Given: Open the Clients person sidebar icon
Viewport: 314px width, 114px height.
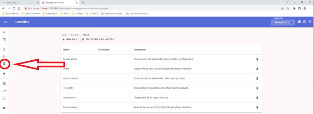Looking at the screenshot, I should [4, 49].
